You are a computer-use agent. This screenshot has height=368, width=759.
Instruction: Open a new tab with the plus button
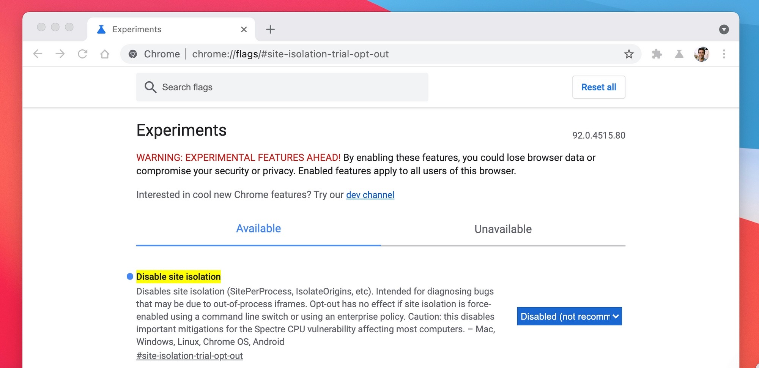pyautogui.click(x=270, y=29)
